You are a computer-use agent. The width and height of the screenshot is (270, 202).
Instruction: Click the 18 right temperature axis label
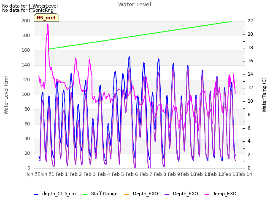point(250,48)
